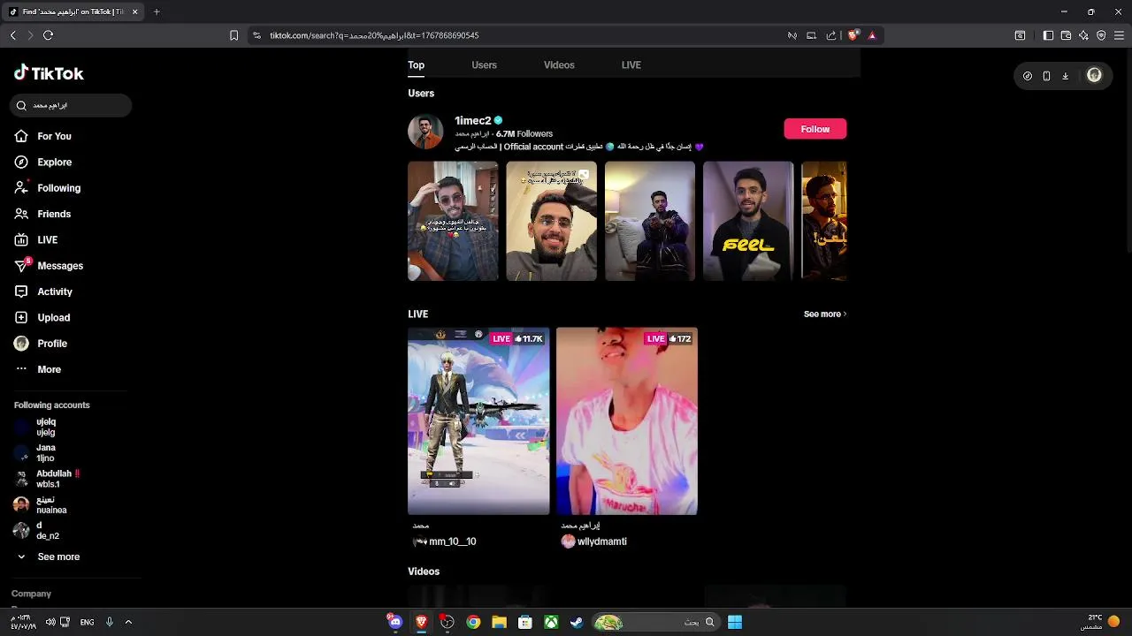Open the Brave Wallet icon
This screenshot has height=636, width=1132.
point(1066,35)
